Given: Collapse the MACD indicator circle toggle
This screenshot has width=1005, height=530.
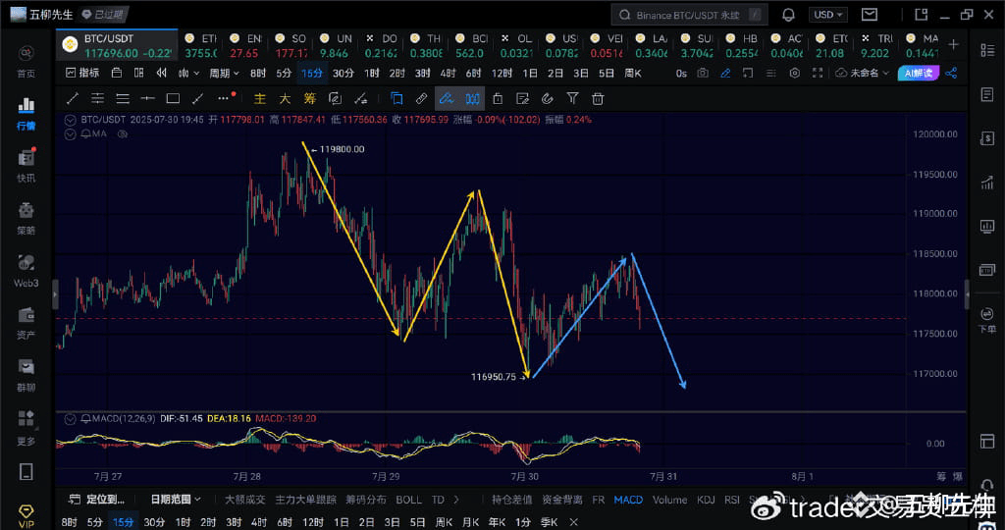Looking at the screenshot, I should click(x=70, y=419).
